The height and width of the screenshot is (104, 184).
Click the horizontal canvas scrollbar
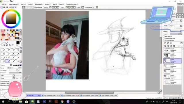click(x=89, y=93)
